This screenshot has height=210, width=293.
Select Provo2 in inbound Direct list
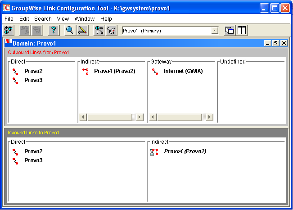click(x=33, y=151)
